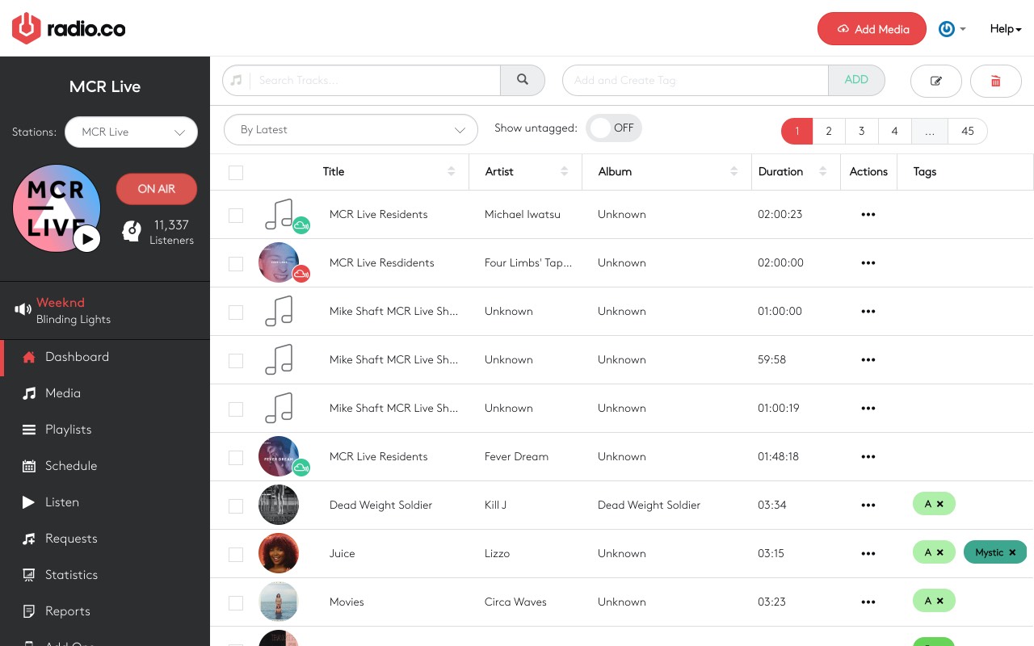Remove the A tag from Movies

click(x=940, y=601)
